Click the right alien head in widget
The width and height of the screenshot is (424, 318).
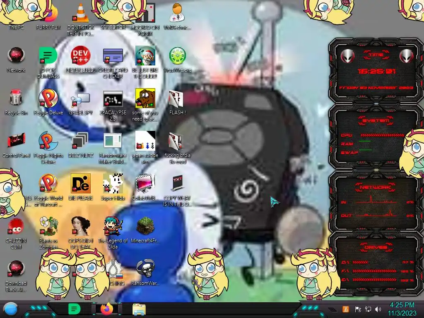click(406, 56)
